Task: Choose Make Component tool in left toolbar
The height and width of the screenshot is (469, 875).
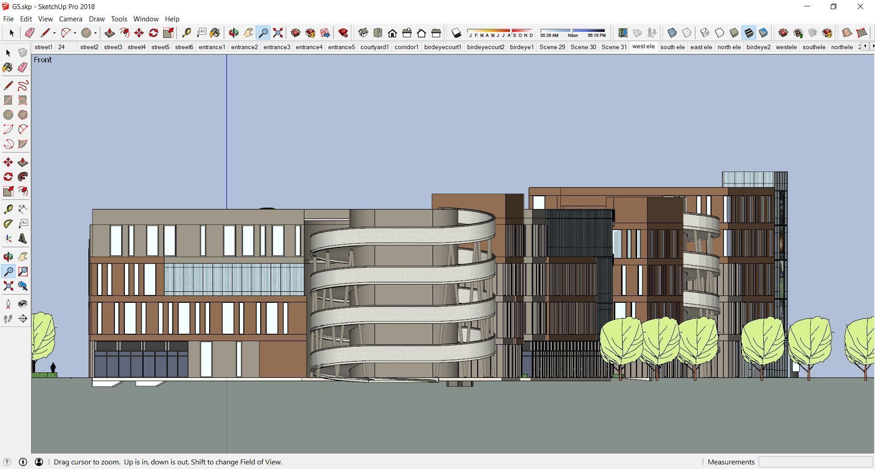Action: point(23,53)
